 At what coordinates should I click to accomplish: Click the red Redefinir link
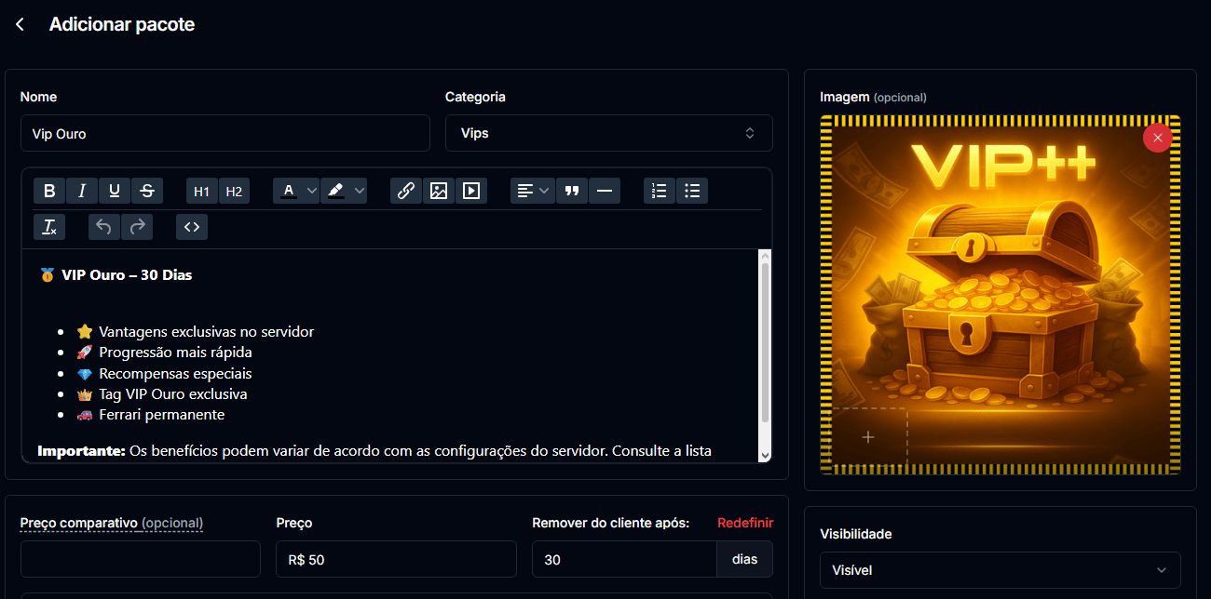(x=745, y=523)
